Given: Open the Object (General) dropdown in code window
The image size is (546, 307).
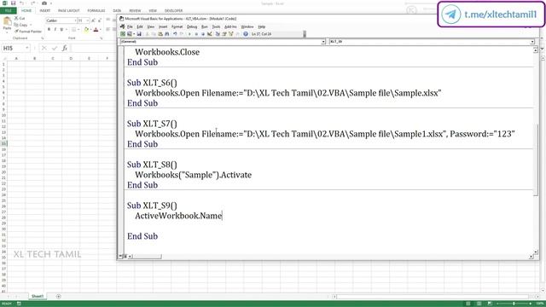Looking at the screenshot, I should (323, 42).
